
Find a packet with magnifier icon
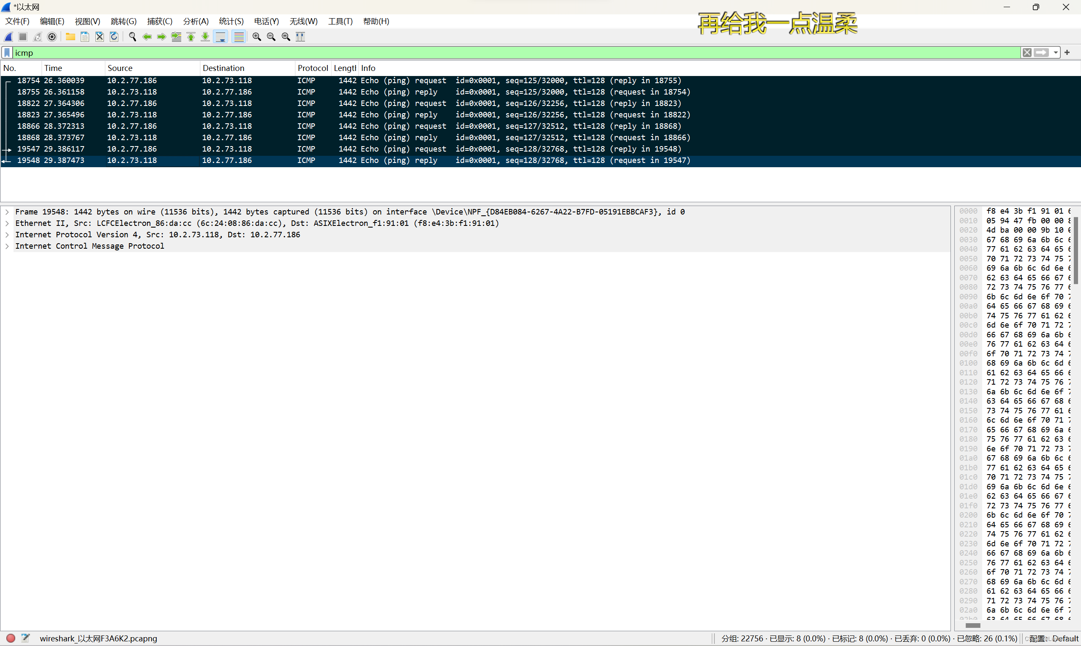tap(132, 37)
